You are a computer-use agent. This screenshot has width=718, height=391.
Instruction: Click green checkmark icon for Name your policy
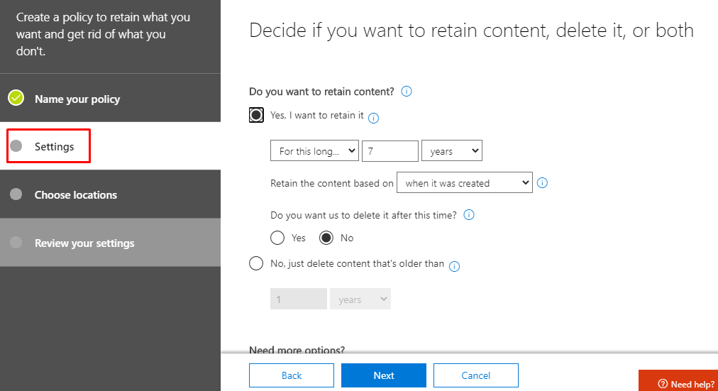point(16,98)
